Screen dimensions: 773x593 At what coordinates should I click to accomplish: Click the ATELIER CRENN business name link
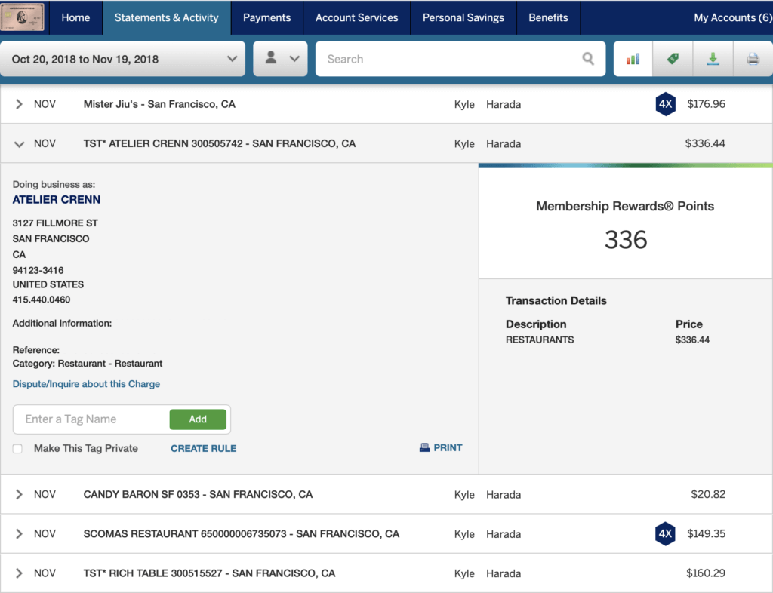(57, 199)
